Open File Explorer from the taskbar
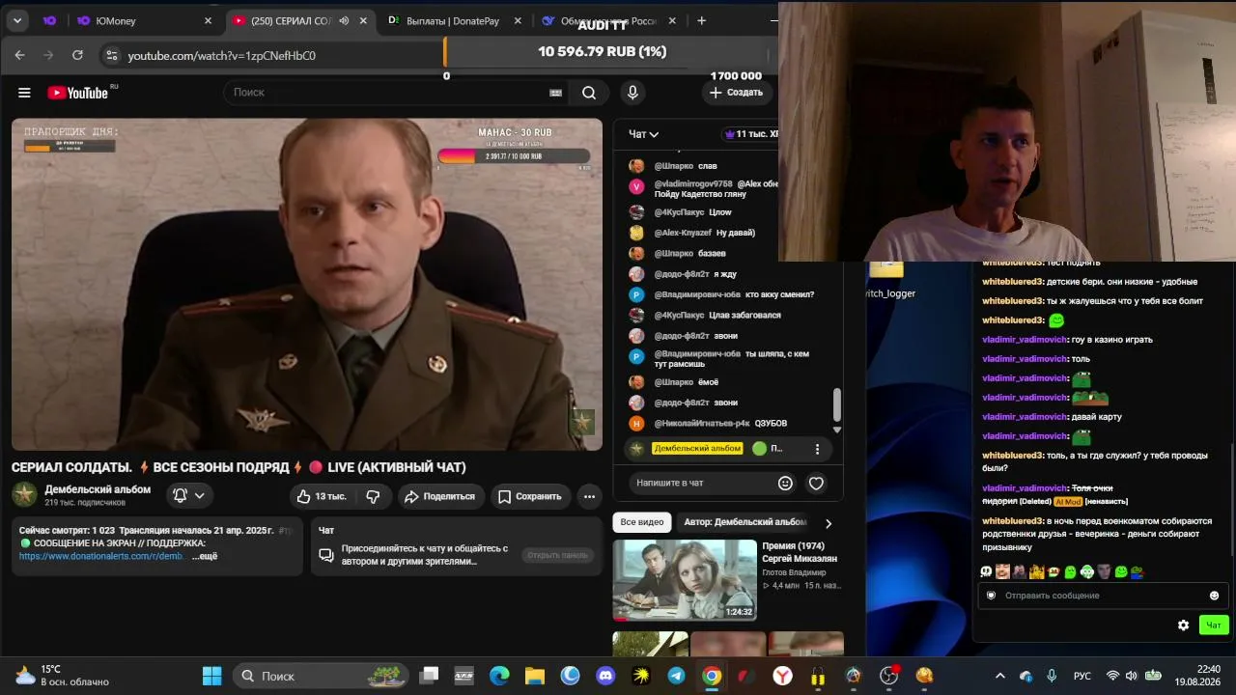This screenshot has width=1236, height=695. (x=535, y=676)
